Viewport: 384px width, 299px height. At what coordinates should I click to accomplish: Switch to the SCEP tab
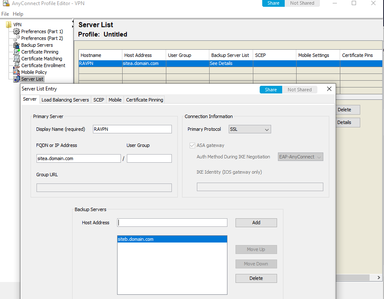99,100
